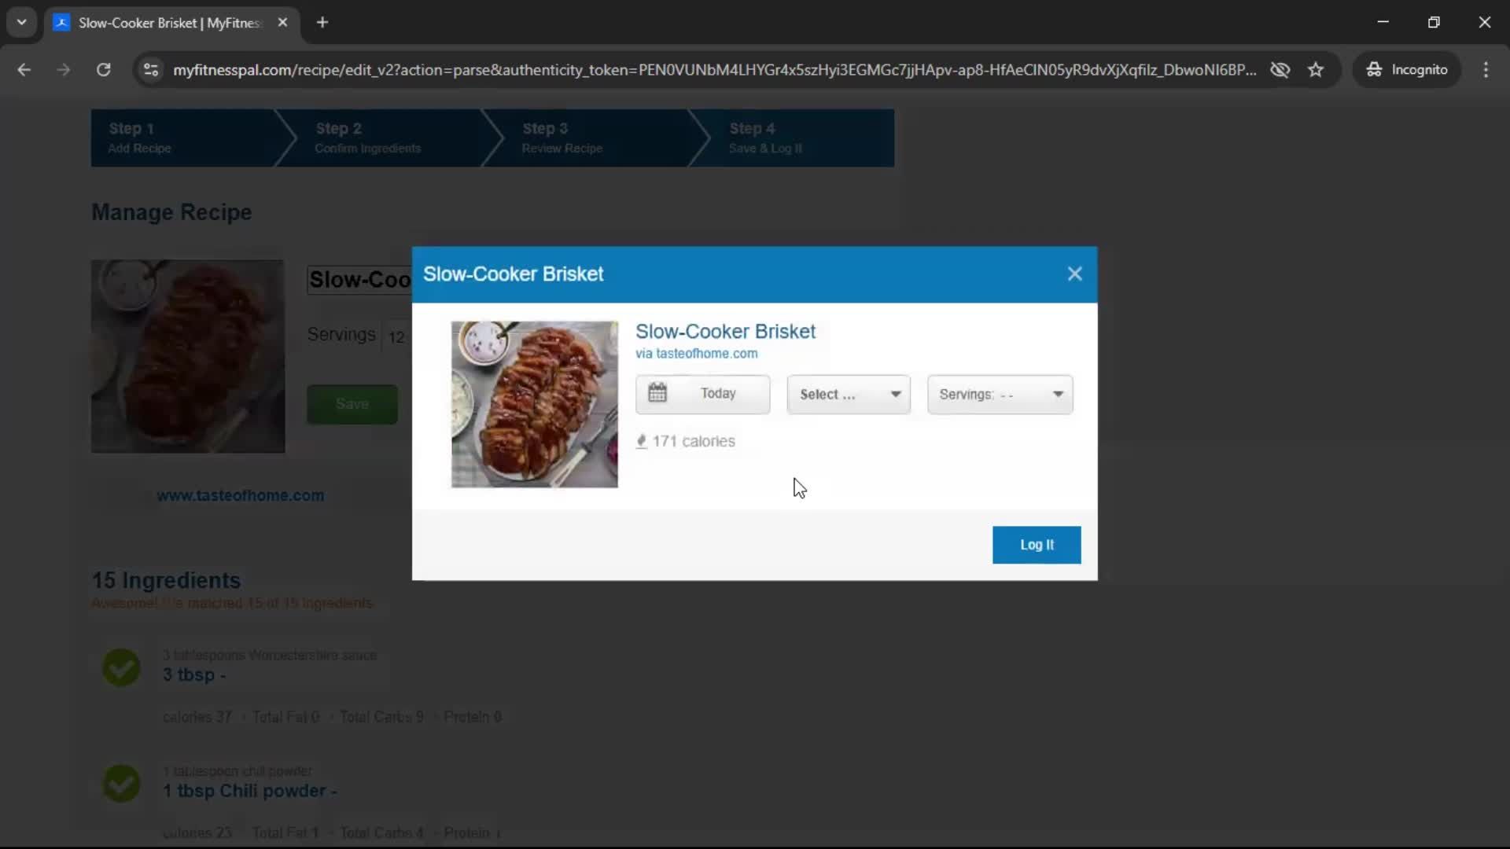The height and width of the screenshot is (849, 1510).
Task: Click the 171 calories text
Action: point(694,441)
